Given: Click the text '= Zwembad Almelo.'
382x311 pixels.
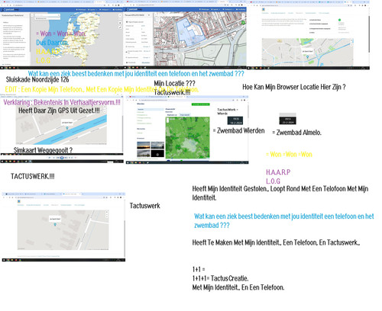Looking at the screenshot, I should 296,133.
